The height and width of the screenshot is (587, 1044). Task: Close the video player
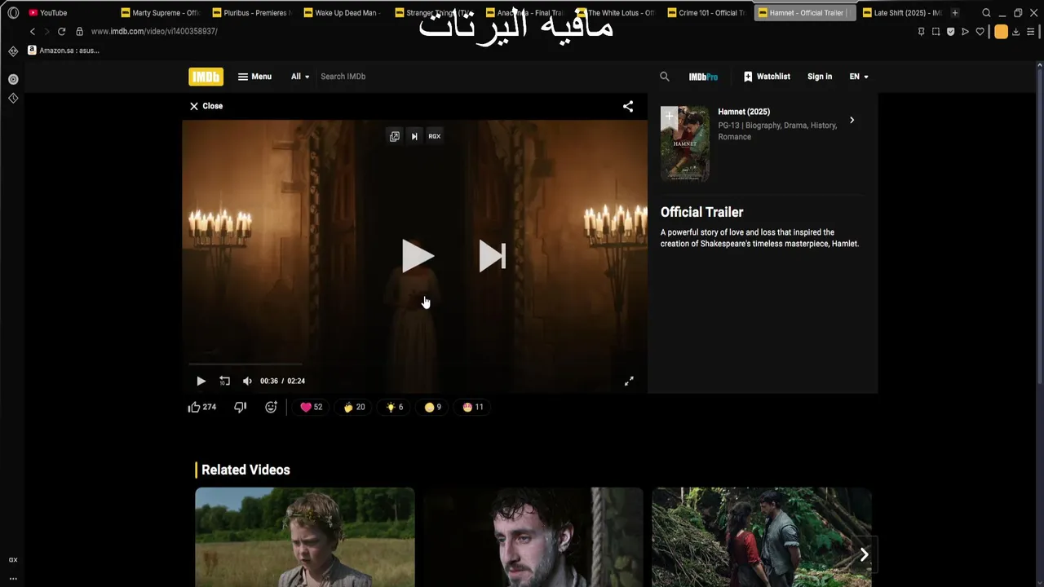206,106
